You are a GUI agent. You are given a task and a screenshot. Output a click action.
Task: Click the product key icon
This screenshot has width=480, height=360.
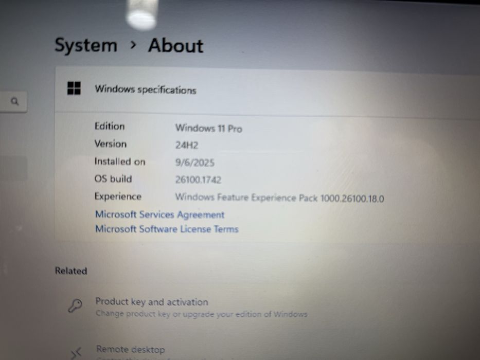point(75,305)
